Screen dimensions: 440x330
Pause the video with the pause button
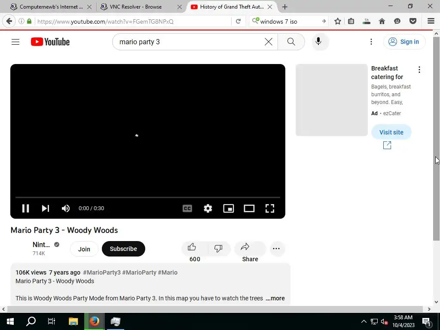click(25, 208)
